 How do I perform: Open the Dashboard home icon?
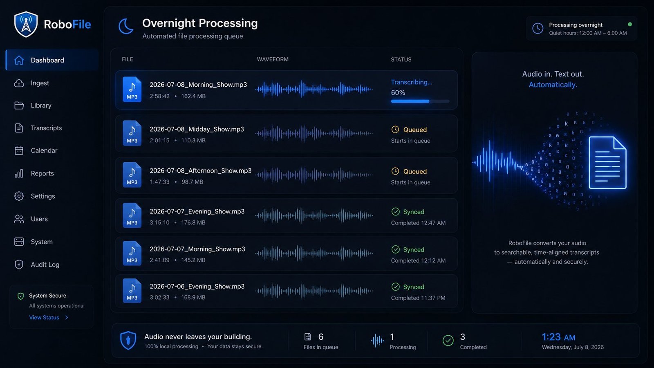19,60
